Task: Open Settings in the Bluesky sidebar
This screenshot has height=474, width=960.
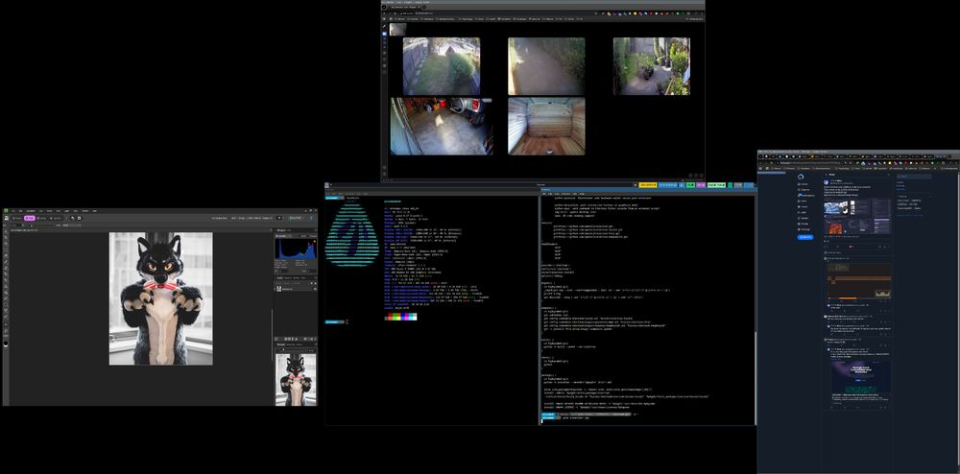Action: click(x=804, y=229)
